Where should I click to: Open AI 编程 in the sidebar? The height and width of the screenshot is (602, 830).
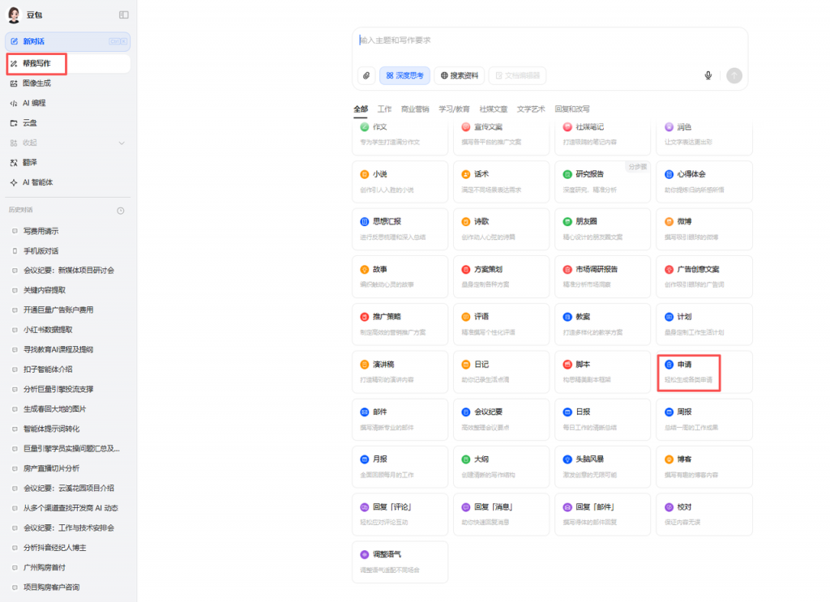(34, 103)
